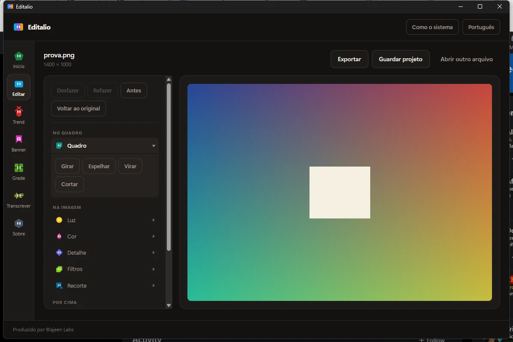513x342 pixels.
Task: Expand the Cor section
Action: (x=154, y=237)
